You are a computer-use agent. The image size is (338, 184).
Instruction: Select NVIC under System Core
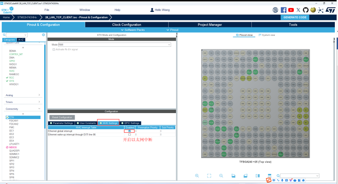[12, 71]
